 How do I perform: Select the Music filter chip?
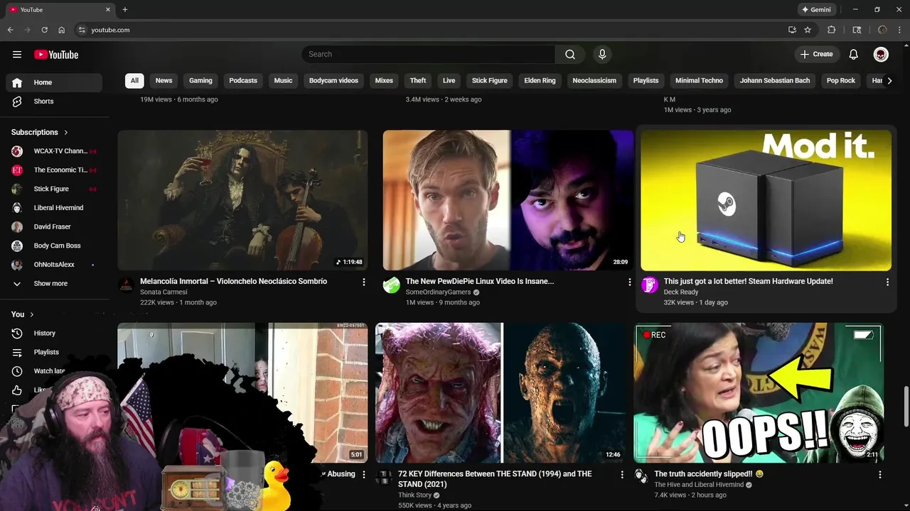click(x=283, y=81)
